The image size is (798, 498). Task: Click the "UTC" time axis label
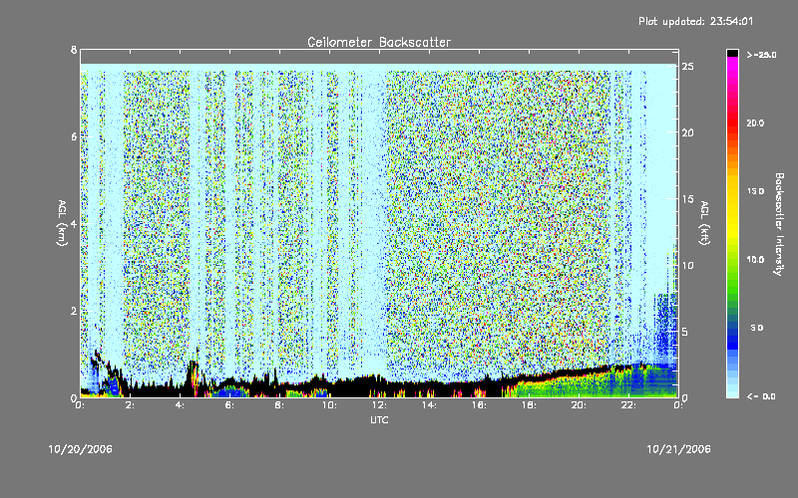(x=379, y=419)
